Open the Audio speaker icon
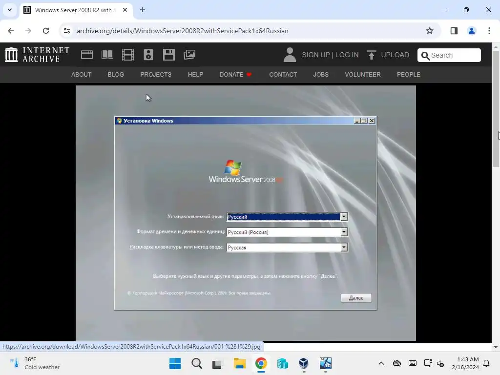500x375 pixels. [x=148, y=55]
